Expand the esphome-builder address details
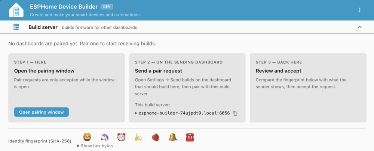 coord(136,113)
